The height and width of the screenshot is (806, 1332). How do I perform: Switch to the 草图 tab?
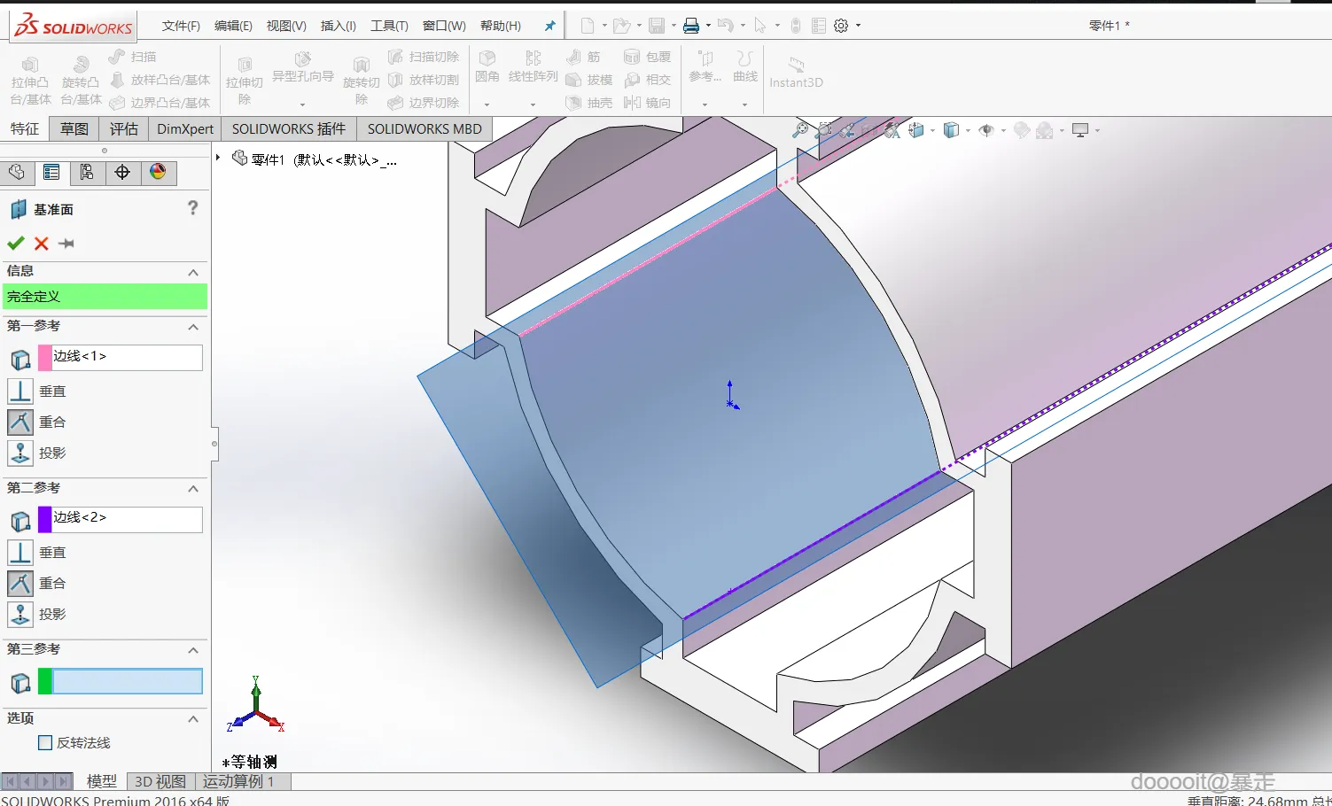[x=74, y=129]
